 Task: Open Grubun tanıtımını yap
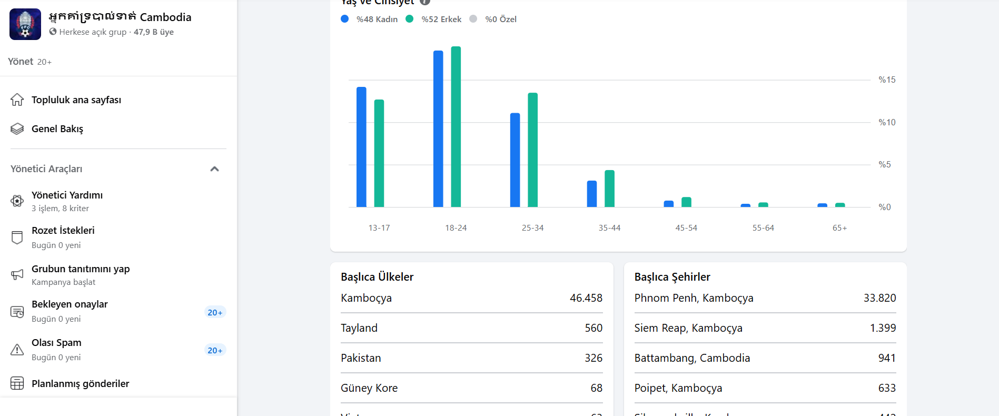(x=118, y=275)
